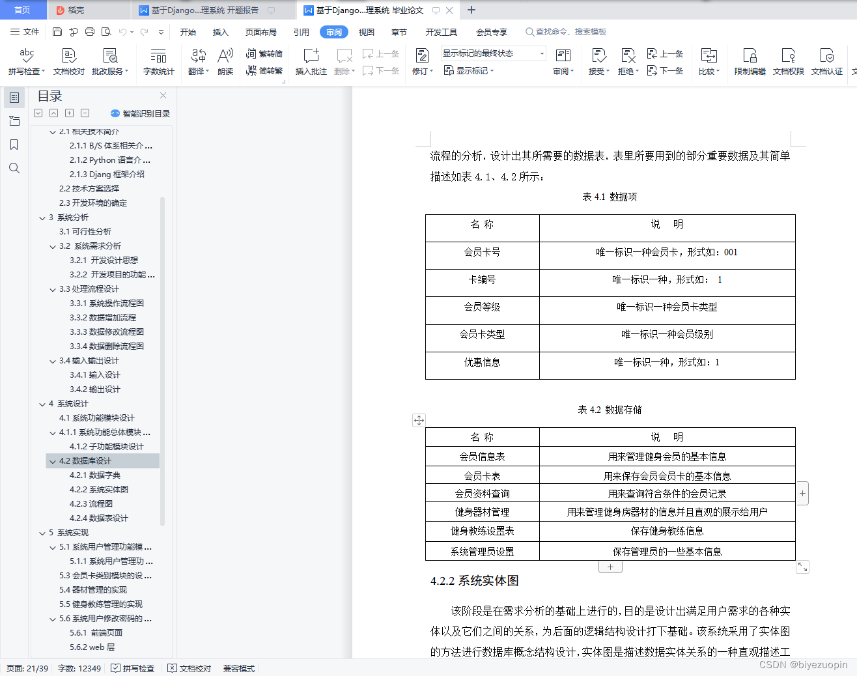Close the 目录 outline panel
This screenshot has width=857, height=676.
click(x=163, y=96)
